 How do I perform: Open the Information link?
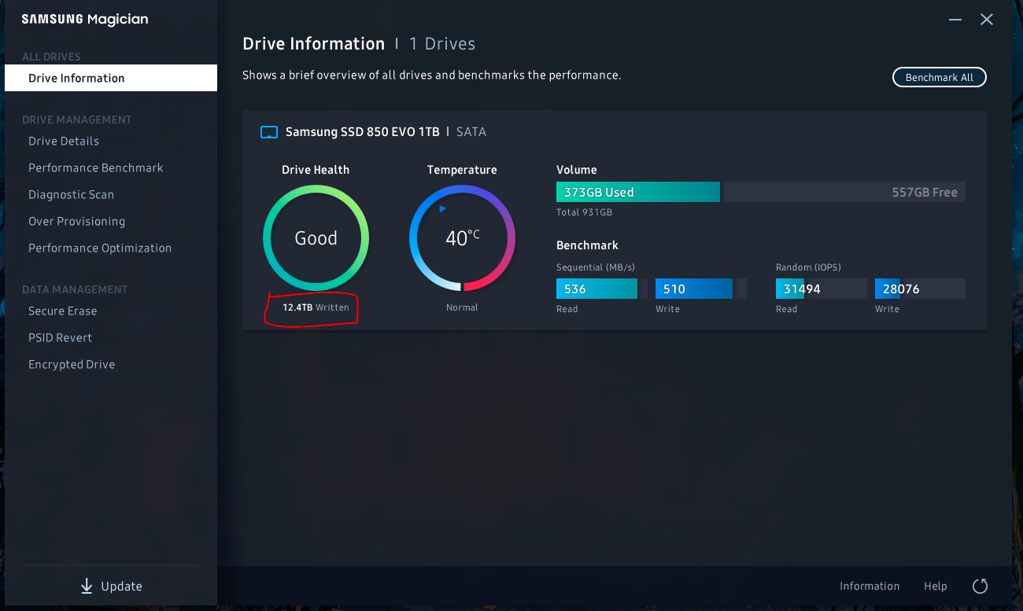click(x=870, y=587)
